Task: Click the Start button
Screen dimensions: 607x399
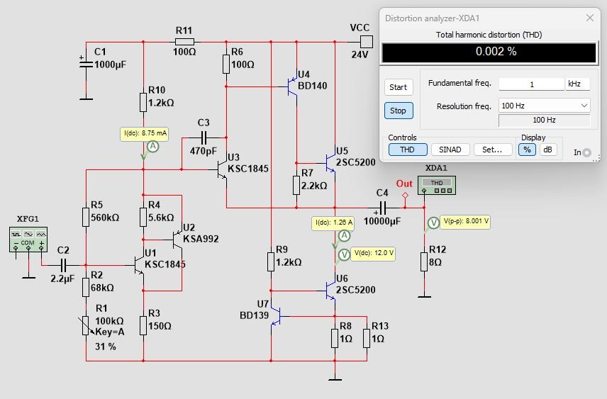Action: (399, 87)
